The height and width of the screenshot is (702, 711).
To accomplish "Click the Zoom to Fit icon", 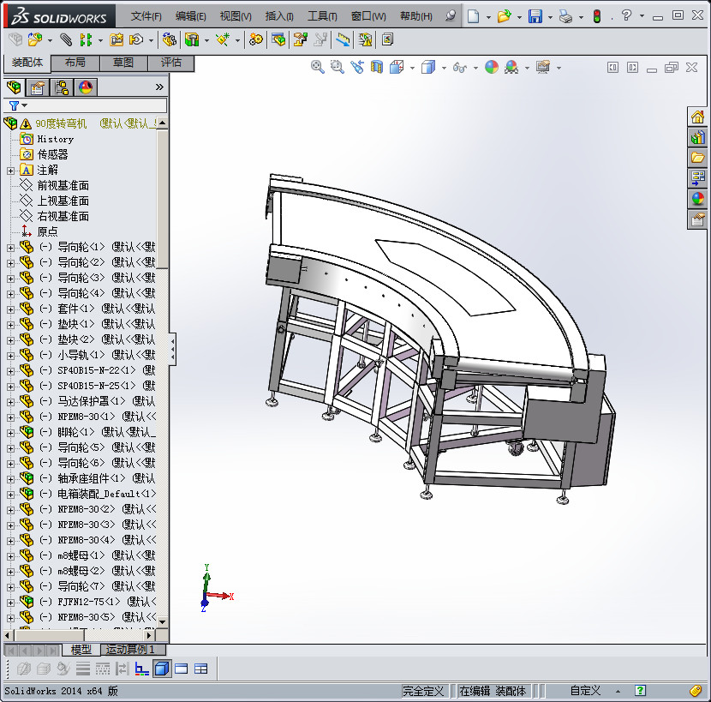I will 318,67.
